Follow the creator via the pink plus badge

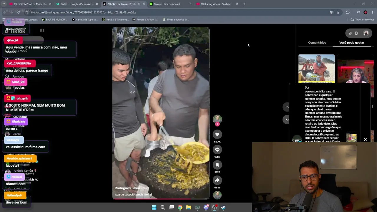(x=217, y=124)
